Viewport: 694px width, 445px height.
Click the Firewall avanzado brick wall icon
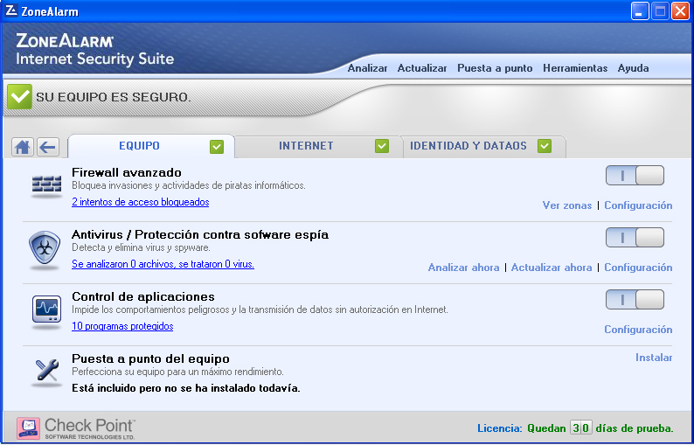point(46,185)
